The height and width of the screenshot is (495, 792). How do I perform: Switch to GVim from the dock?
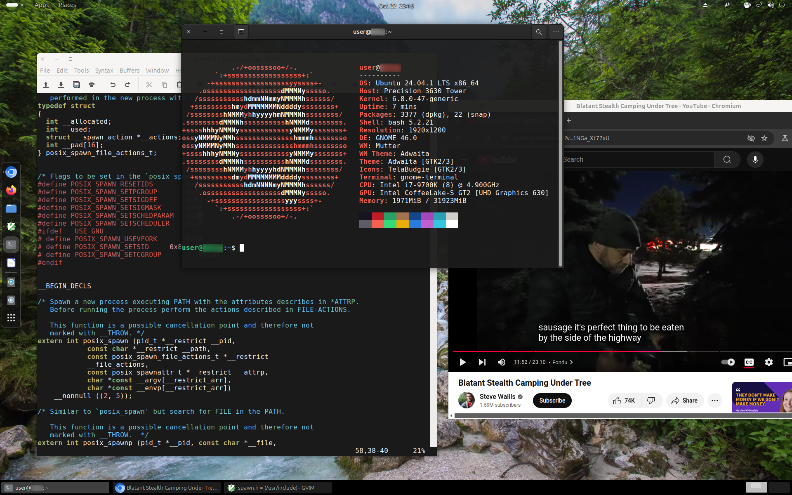[x=11, y=226]
